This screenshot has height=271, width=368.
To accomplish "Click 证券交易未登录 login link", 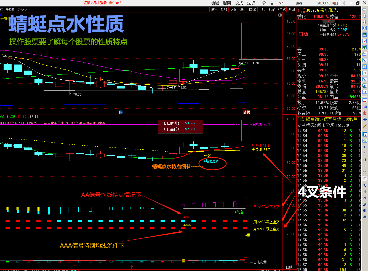I will click(x=95, y=3).
